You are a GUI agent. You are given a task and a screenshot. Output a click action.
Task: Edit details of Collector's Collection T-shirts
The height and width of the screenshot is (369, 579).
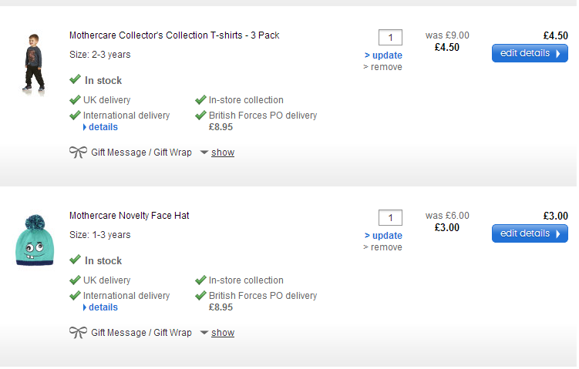pos(530,53)
